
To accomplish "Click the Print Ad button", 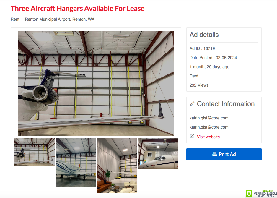I will 224,154.
